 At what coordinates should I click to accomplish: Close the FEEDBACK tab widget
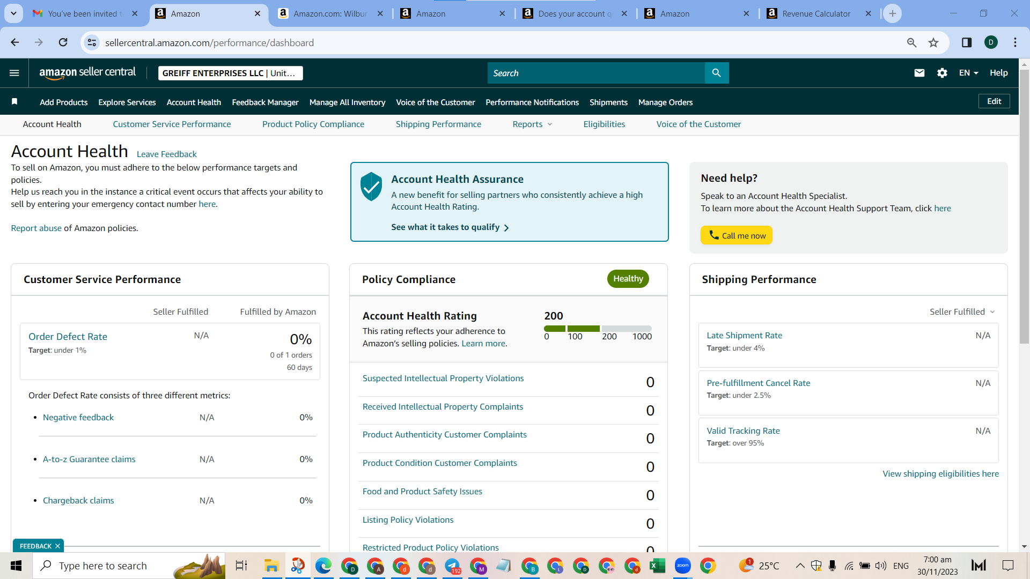(57, 546)
